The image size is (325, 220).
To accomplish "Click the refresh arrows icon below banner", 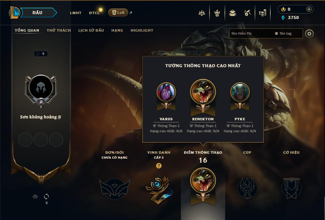I will [x=46, y=196].
